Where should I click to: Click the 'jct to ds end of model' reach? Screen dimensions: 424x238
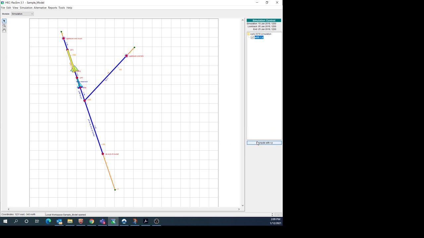pyautogui.click(x=94, y=127)
